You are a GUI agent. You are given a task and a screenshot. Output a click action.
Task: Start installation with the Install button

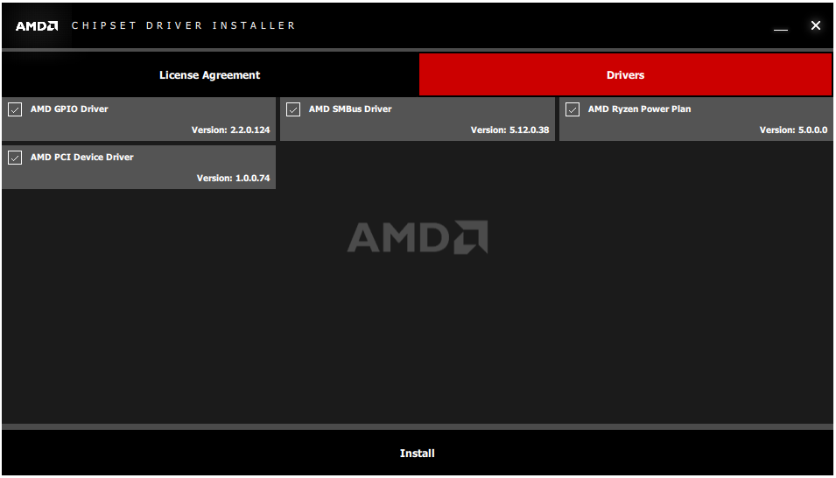[x=418, y=453]
